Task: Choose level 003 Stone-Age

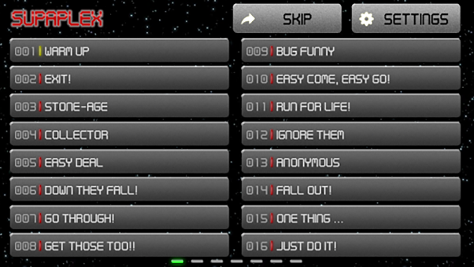Action: (119, 106)
